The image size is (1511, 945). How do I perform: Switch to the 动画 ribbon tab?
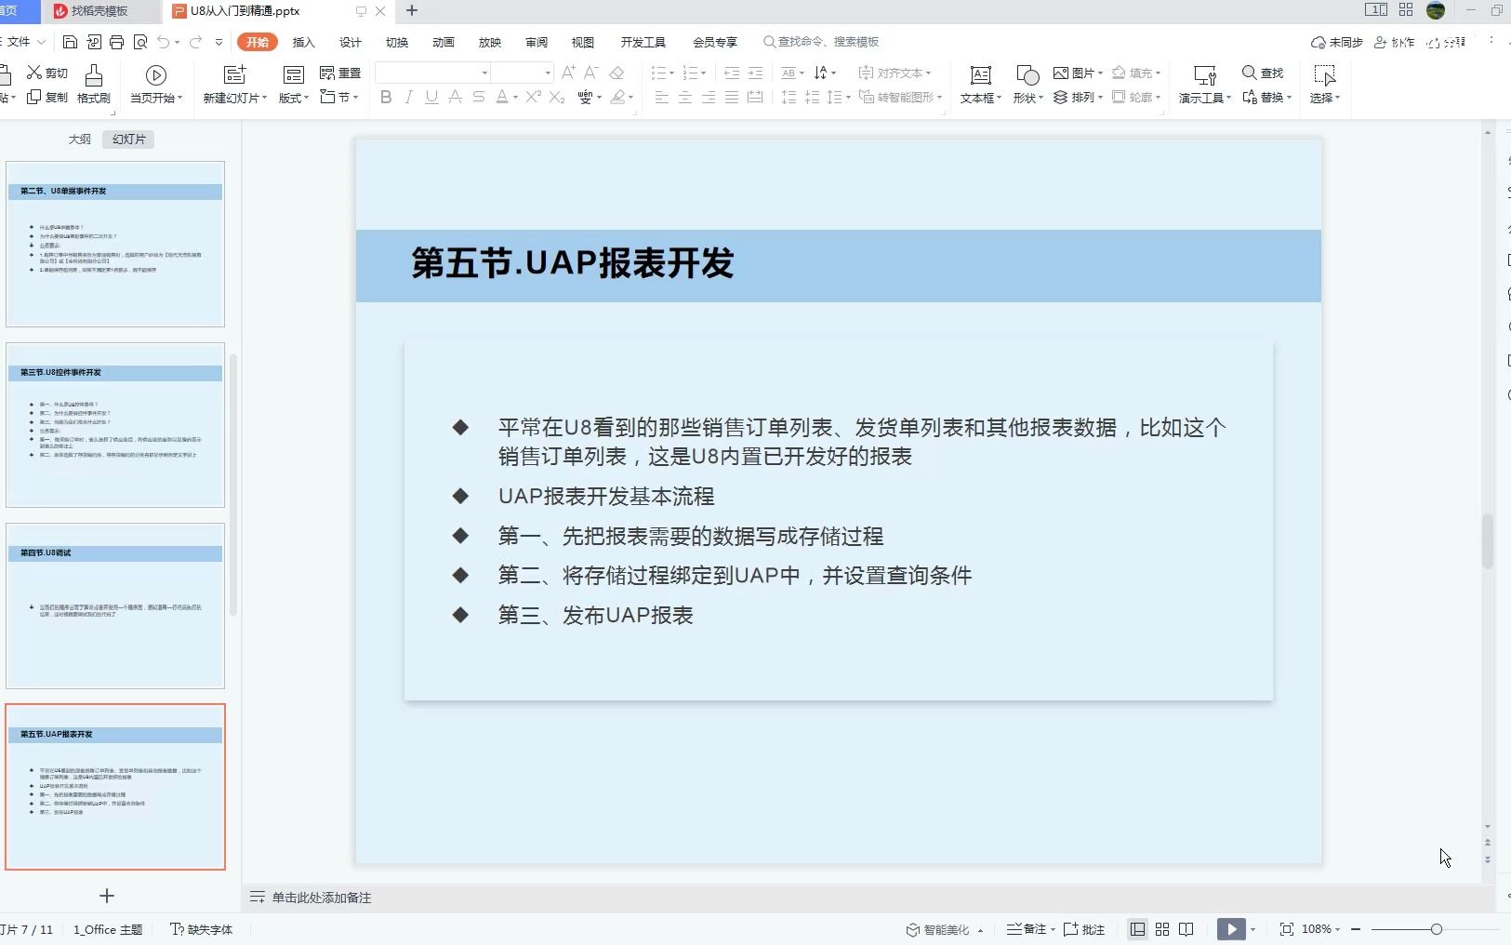point(444,42)
